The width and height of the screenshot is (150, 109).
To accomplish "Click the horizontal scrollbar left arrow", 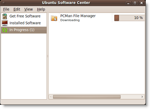I will coord(51,97).
